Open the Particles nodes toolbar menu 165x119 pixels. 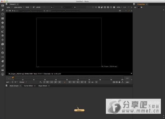click(x=2, y=49)
